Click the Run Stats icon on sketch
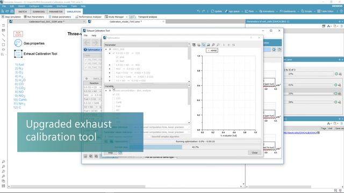Viewport: 344px width, 193px height. (18, 34)
